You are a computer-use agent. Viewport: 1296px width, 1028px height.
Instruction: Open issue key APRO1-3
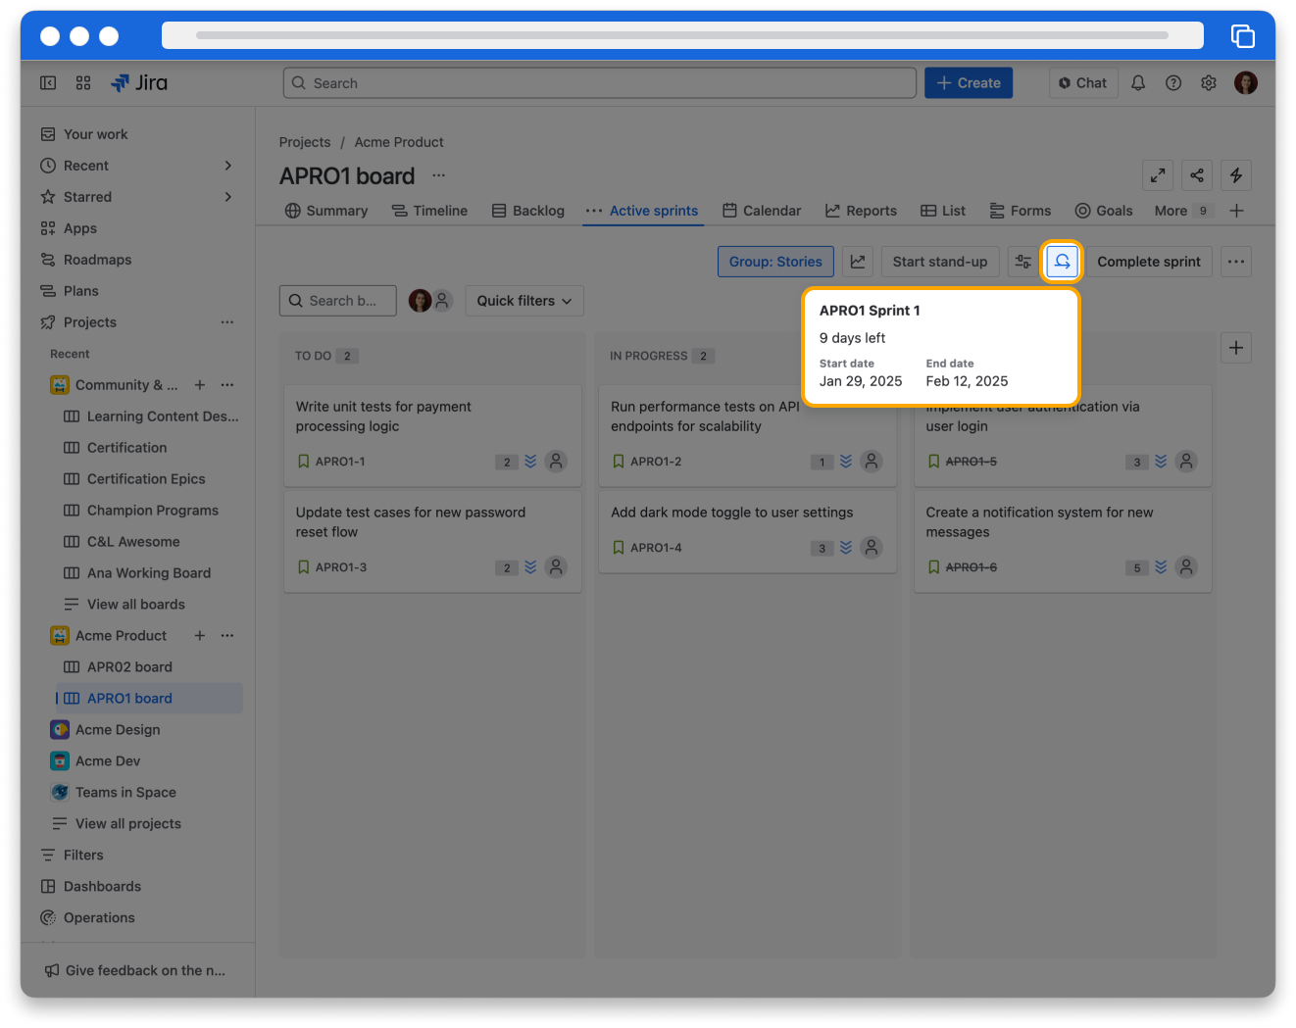click(x=341, y=567)
